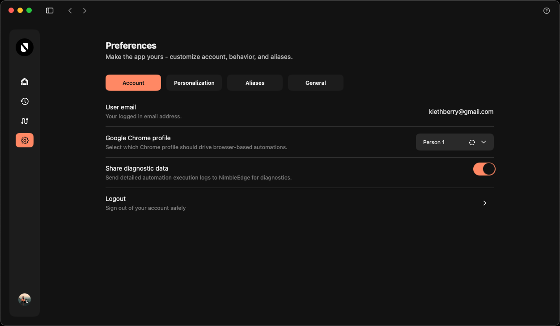This screenshot has height=326, width=560.
Task: Open the General tab
Action: [x=315, y=83]
